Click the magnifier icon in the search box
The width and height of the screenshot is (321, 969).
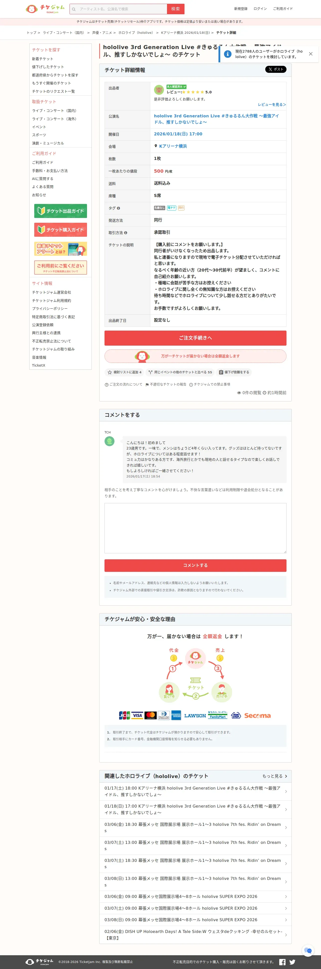[x=74, y=9]
